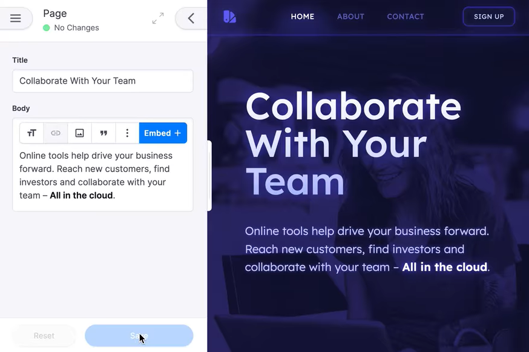This screenshot has height=352, width=529.
Task: Select the HOME nav item
Action: click(x=303, y=16)
